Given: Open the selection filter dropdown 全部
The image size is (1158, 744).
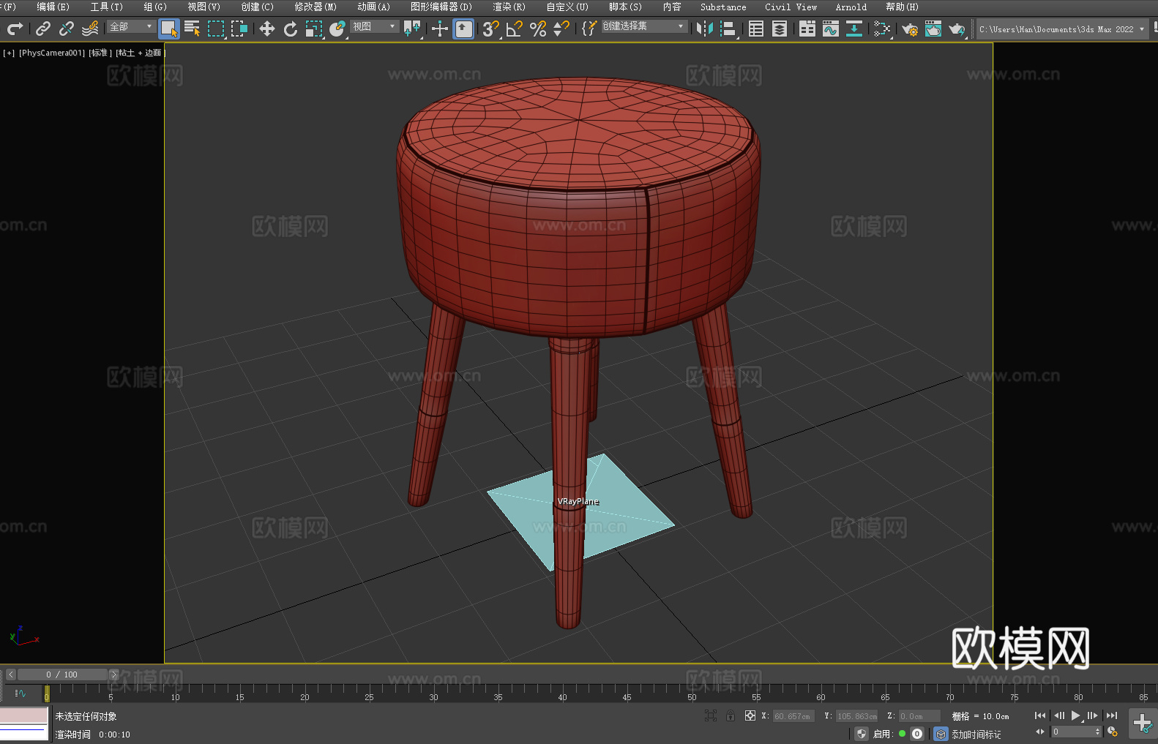Looking at the screenshot, I should (x=131, y=26).
